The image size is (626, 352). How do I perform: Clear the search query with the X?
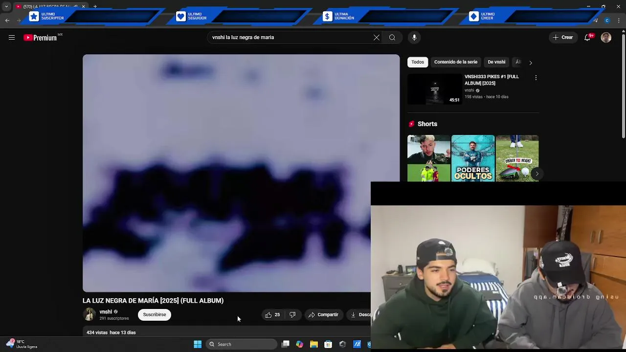coord(377,38)
